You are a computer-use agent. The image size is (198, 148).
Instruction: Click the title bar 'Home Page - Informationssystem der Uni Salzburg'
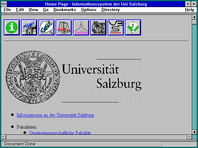(x=96, y=4)
